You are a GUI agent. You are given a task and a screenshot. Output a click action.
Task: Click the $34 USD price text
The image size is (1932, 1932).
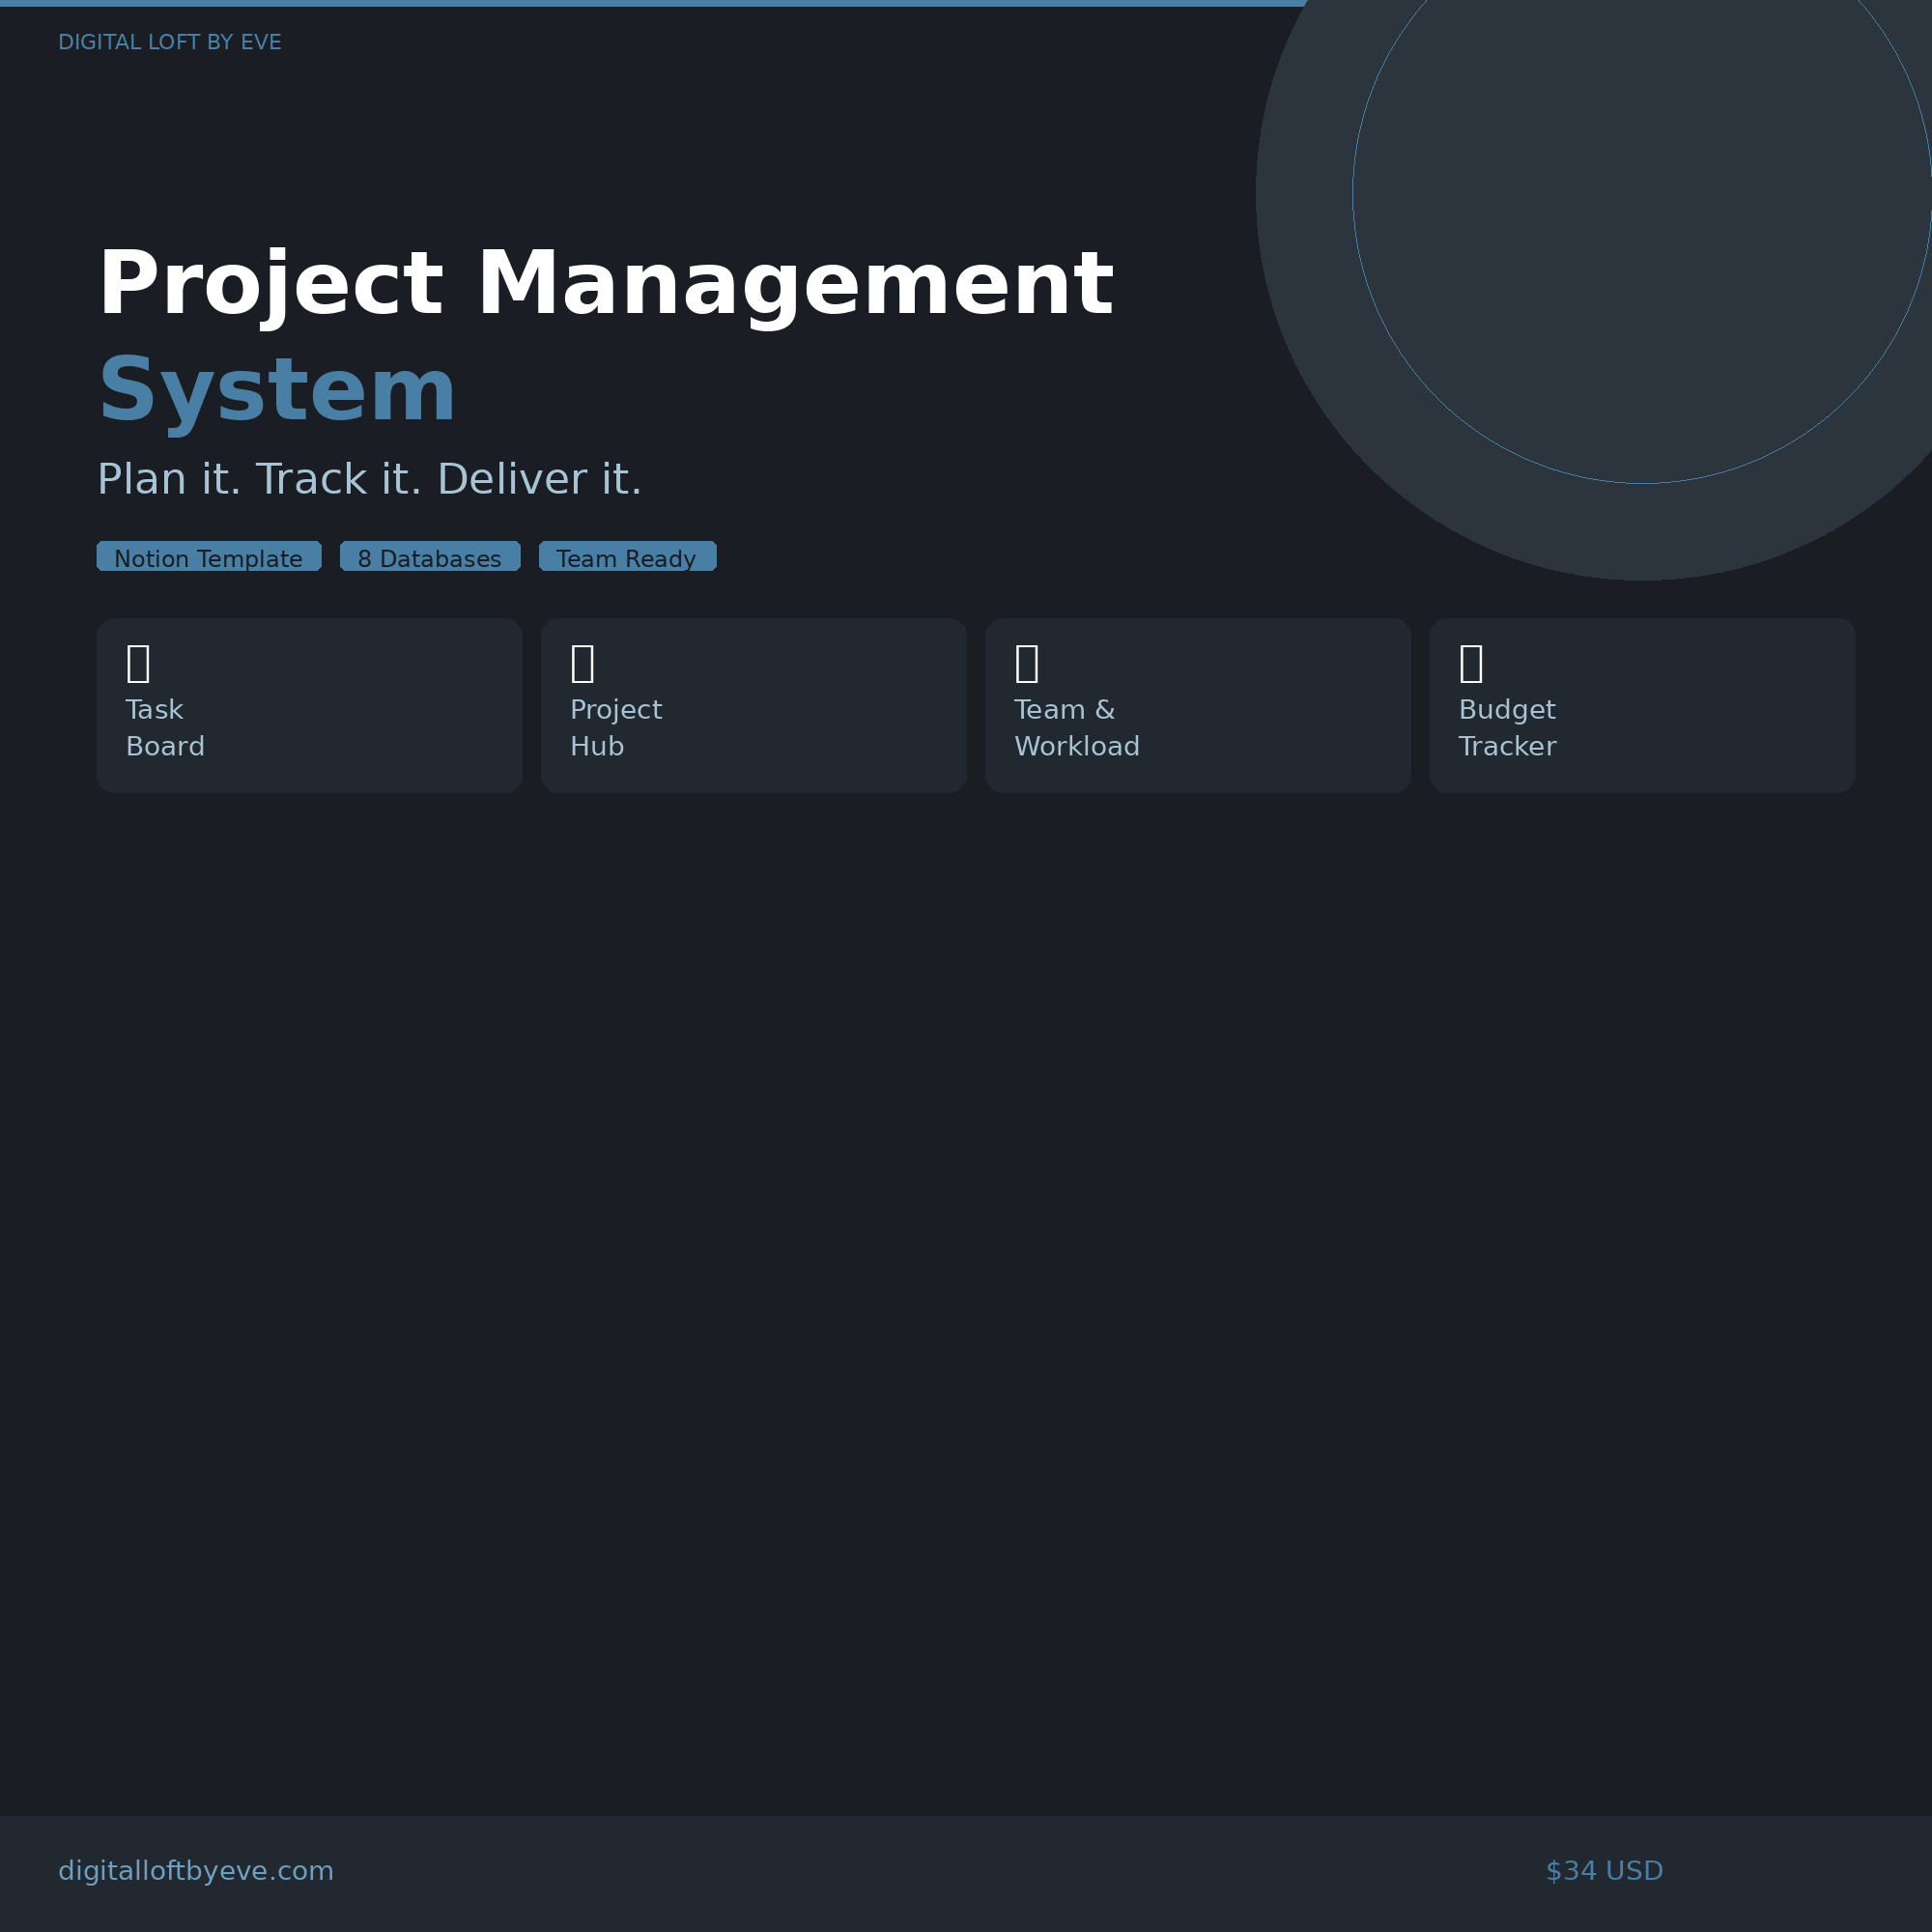[x=1604, y=1870]
